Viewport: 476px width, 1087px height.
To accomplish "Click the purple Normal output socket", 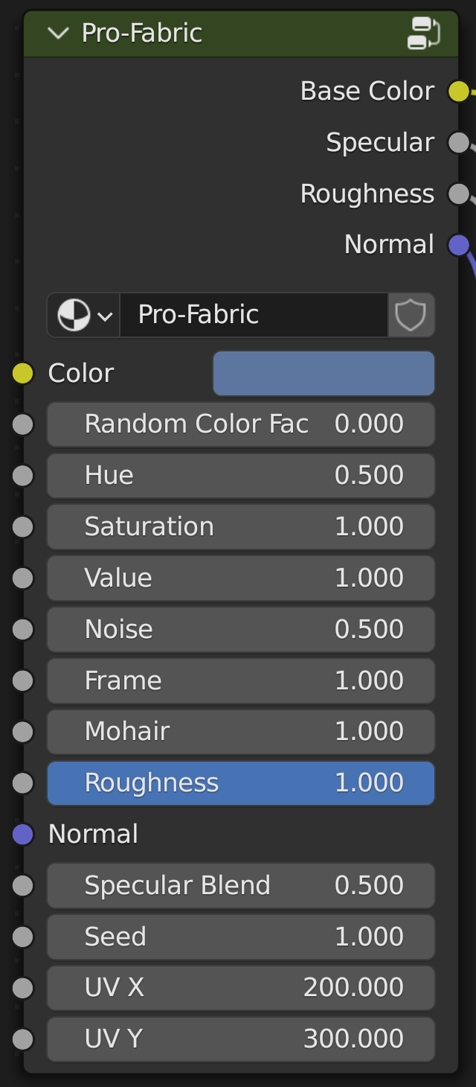I will point(459,245).
